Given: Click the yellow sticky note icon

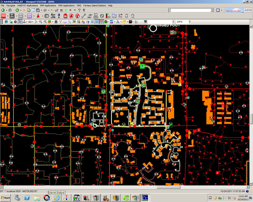Looking at the screenshot, I should tap(124, 22).
